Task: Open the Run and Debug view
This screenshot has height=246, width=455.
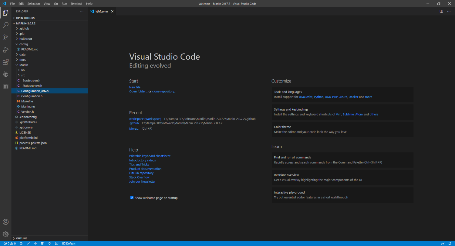Action: coord(5,50)
